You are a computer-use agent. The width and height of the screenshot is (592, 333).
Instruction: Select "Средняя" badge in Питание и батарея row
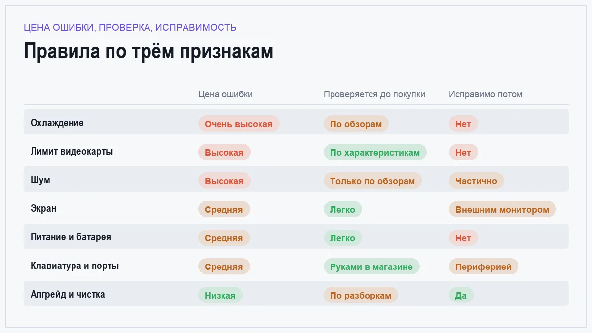point(224,238)
